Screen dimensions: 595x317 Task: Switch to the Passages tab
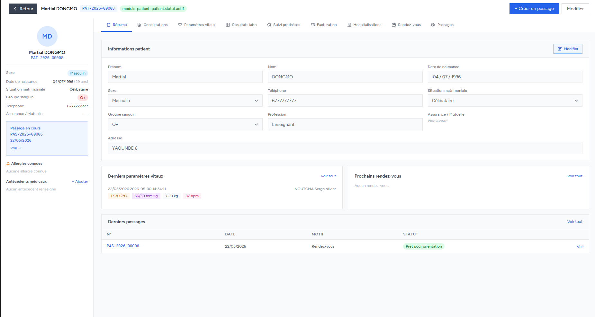pyautogui.click(x=442, y=25)
